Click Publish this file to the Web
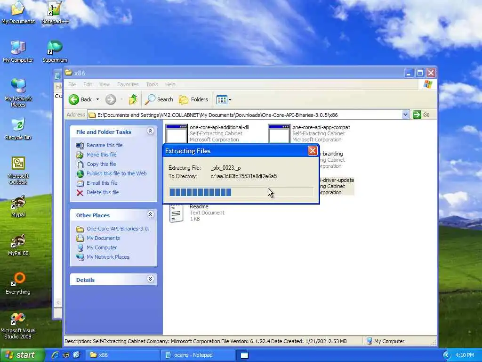This screenshot has height=362, width=482. click(x=117, y=173)
